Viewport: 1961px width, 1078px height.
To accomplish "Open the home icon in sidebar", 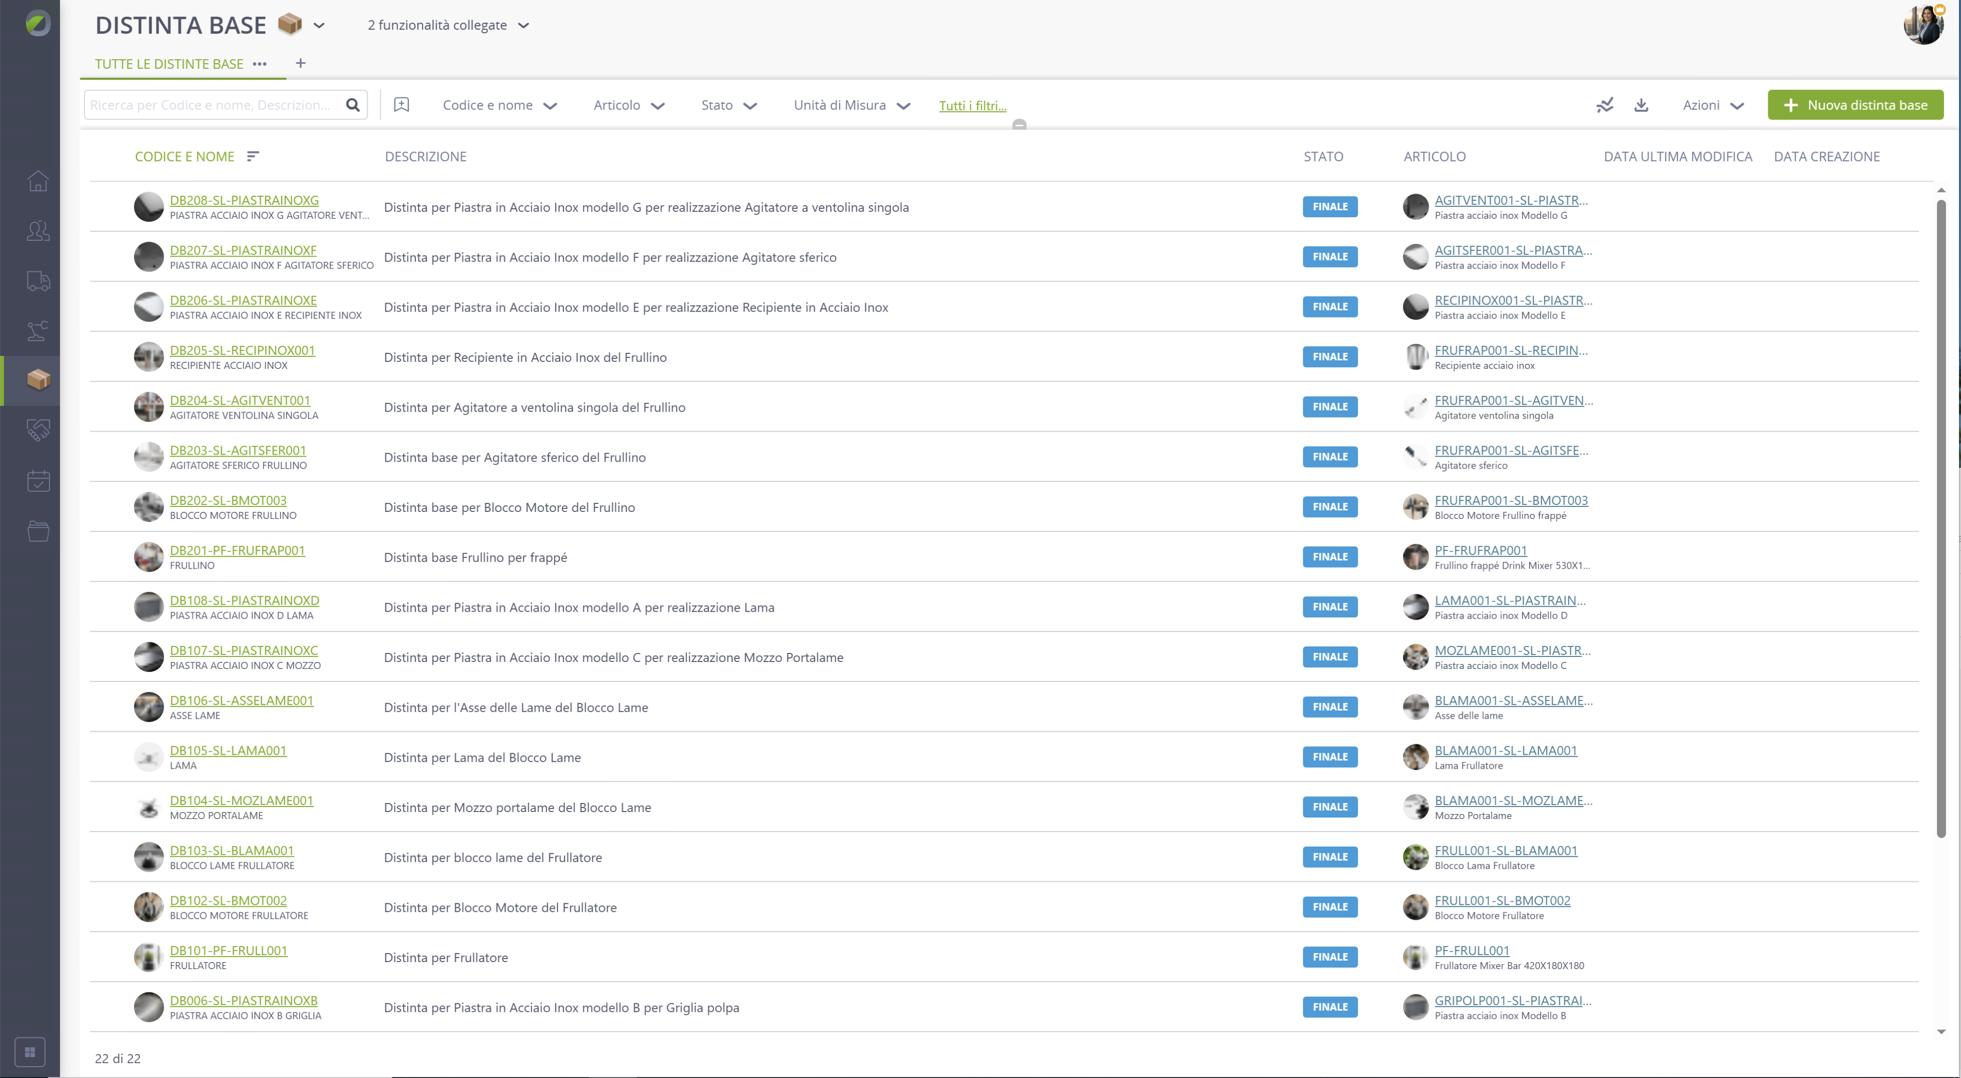I will click(38, 181).
